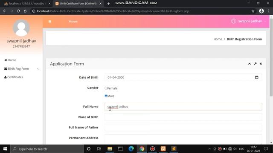Image resolution: width=273 pixels, height=153 pixels.
Task: Bookmark this page with the star
Action: [x=253, y=11]
